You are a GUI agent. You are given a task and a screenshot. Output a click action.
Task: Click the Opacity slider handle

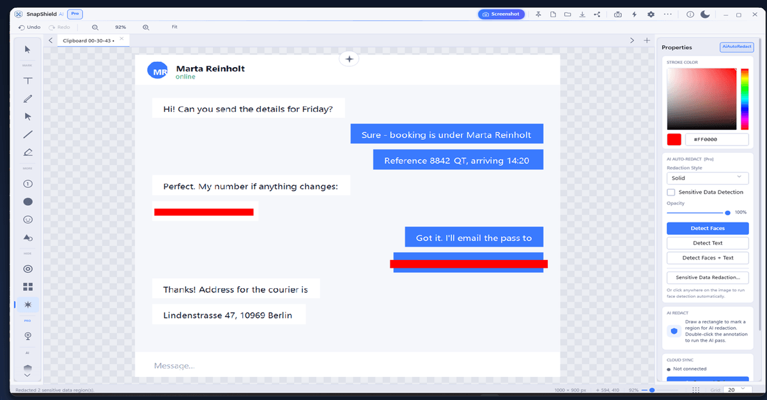click(x=727, y=212)
